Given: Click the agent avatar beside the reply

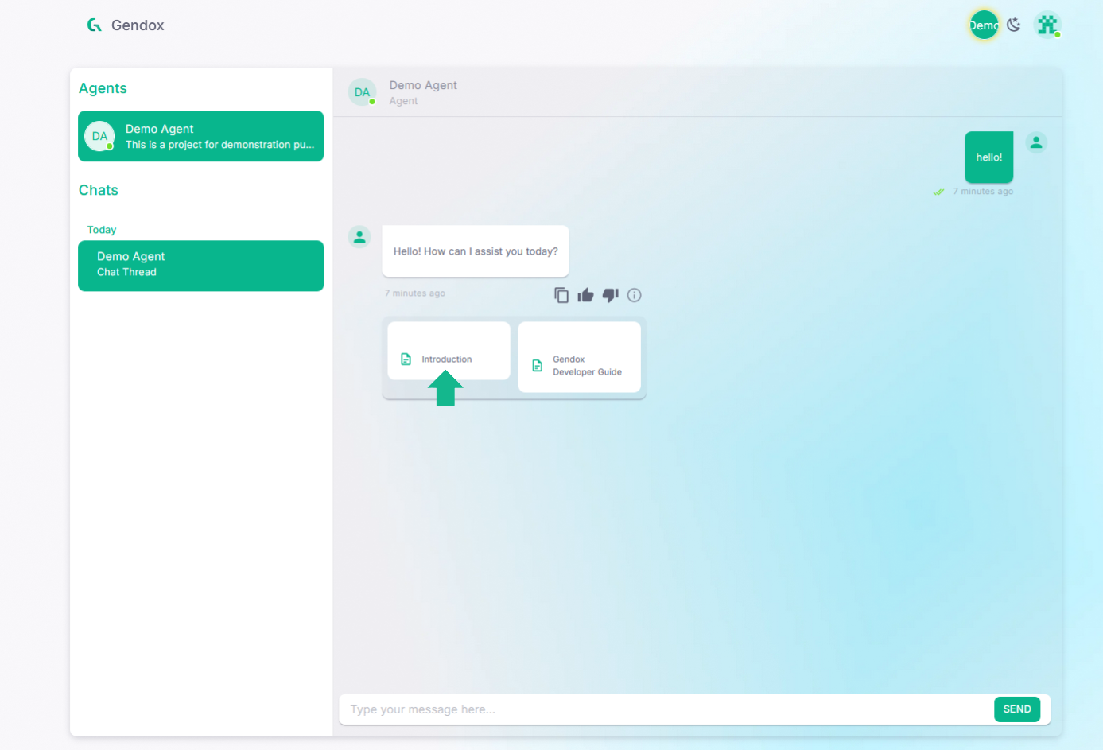Looking at the screenshot, I should coord(359,237).
